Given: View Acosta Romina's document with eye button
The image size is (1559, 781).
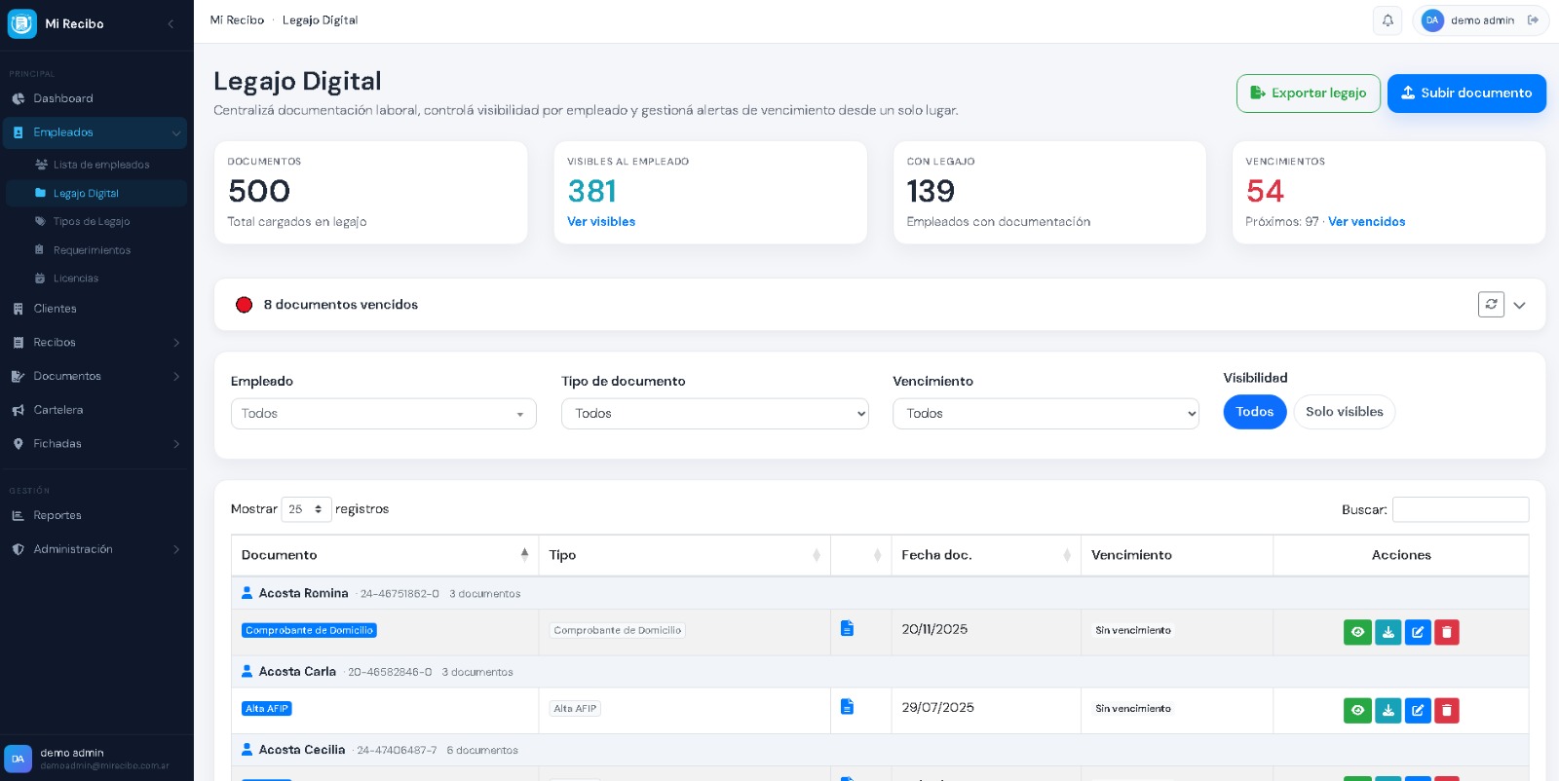Looking at the screenshot, I should 1357,632.
